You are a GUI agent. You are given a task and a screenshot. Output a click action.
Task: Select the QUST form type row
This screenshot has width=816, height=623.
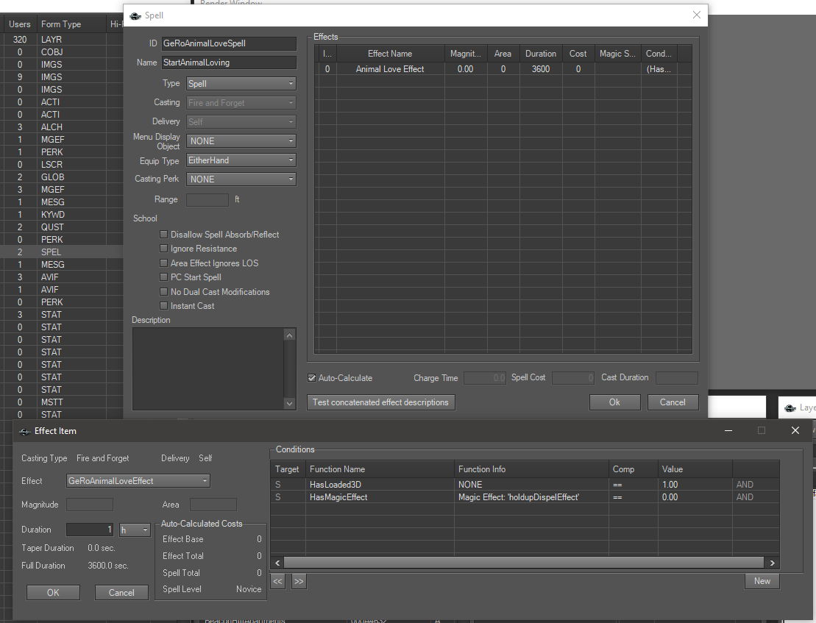coord(61,227)
